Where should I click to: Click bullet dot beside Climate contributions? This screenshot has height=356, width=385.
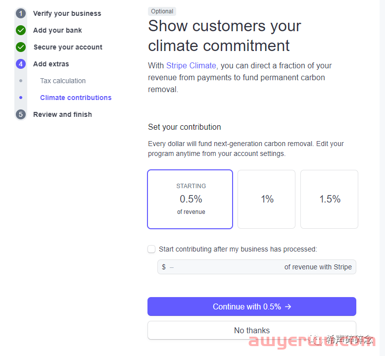(x=21, y=98)
